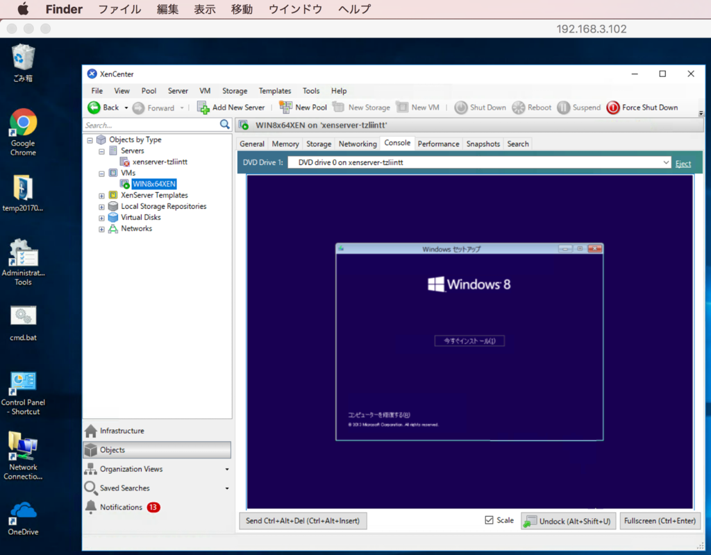Click the Reboot toolbar icon

(x=518, y=108)
